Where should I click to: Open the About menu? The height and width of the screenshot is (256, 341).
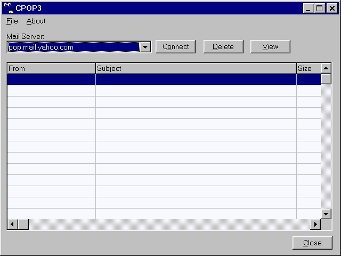36,21
